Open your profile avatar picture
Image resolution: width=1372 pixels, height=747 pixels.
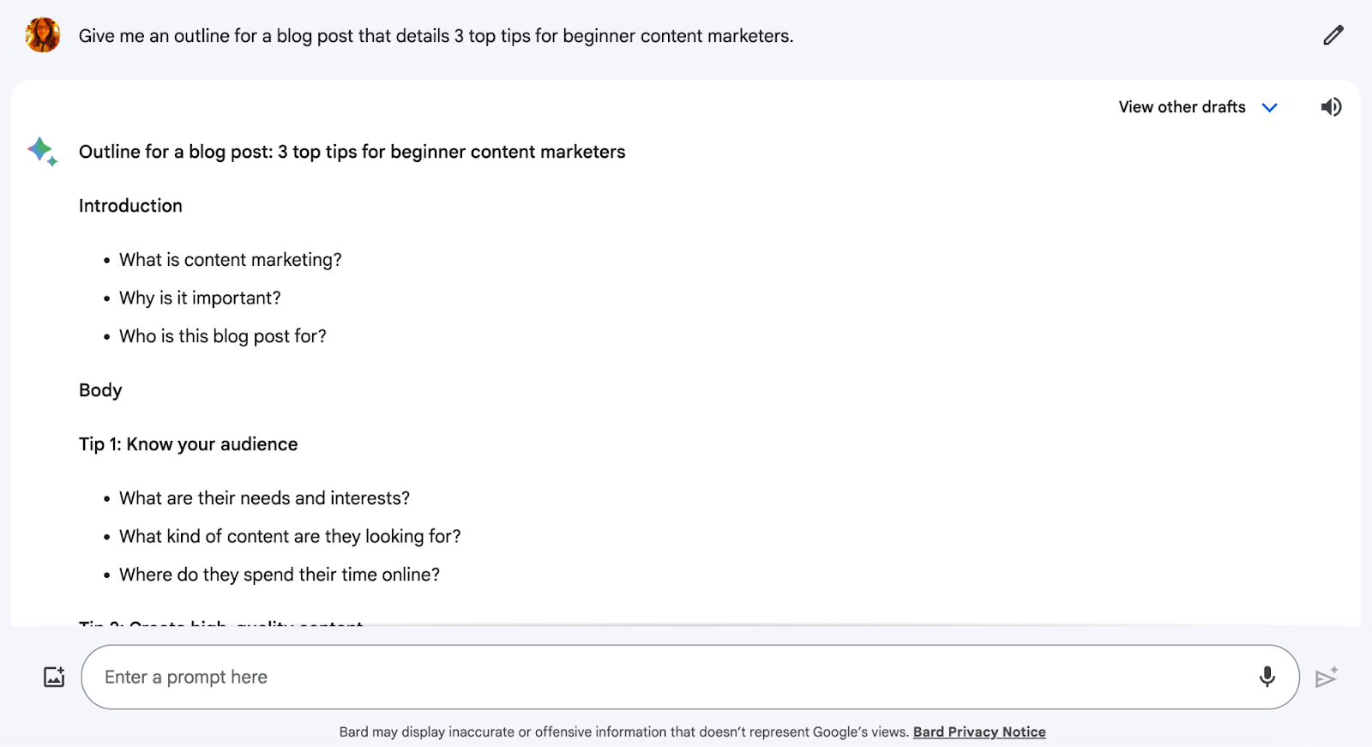[42, 35]
